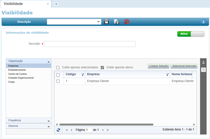210x139 pixels.
Task: Open the filter on the Empresa column
Action: [x=167, y=75]
